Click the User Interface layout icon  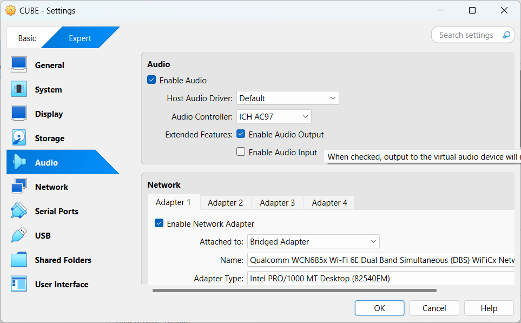click(19, 284)
